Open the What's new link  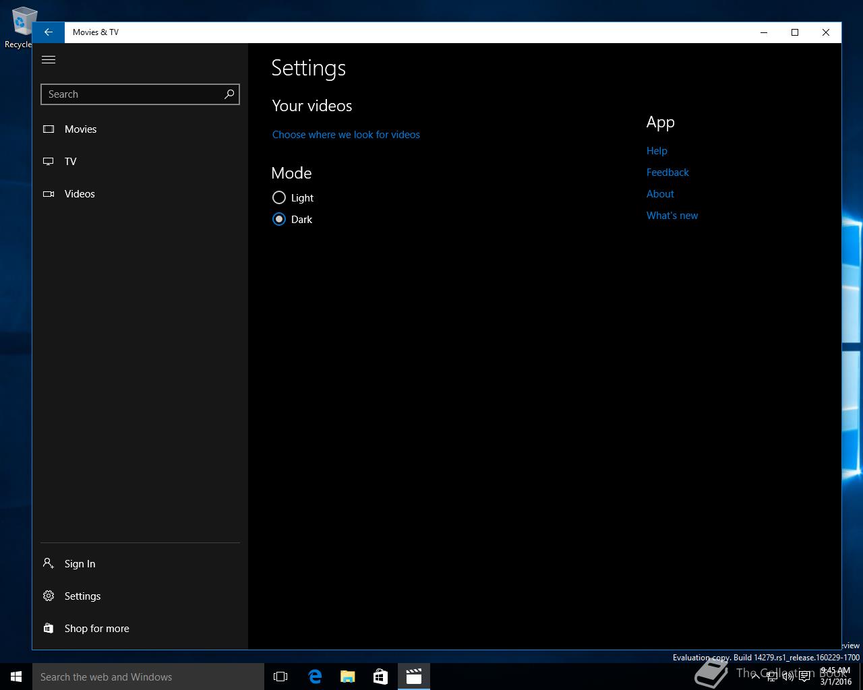(672, 216)
